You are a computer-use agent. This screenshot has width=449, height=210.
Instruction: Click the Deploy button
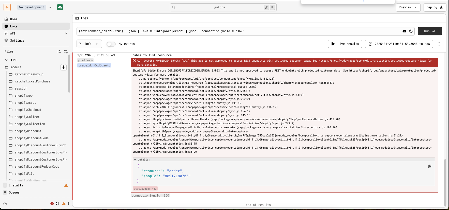point(435,7)
